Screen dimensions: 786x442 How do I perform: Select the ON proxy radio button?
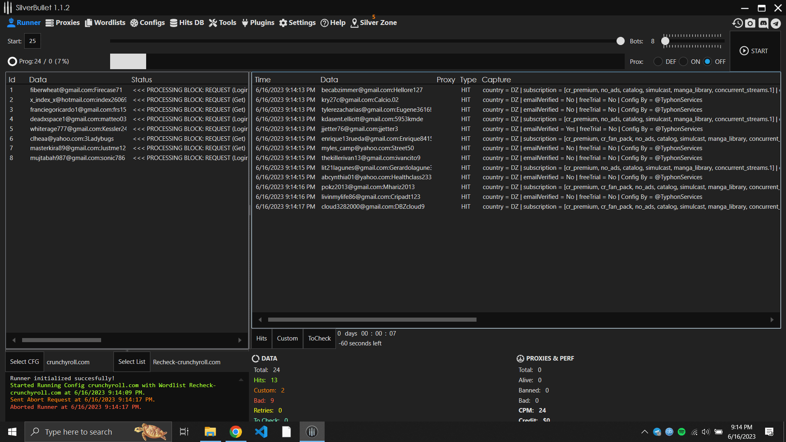coord(683,62)
